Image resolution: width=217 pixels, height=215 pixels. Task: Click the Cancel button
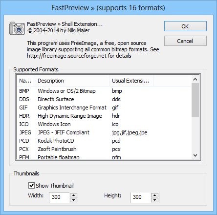click(185, 41)
